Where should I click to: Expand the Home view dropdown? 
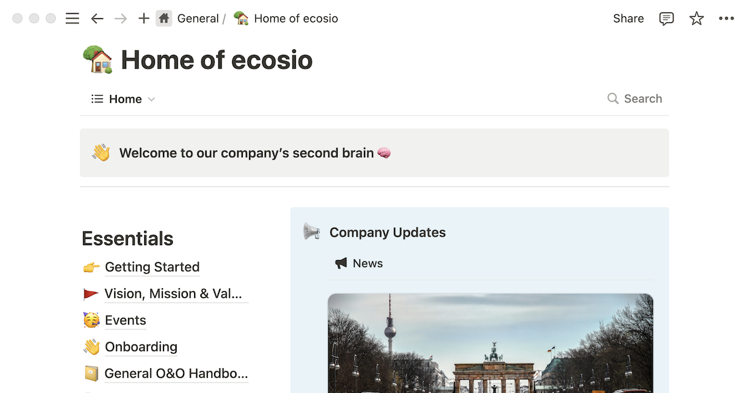coord(151,99)
